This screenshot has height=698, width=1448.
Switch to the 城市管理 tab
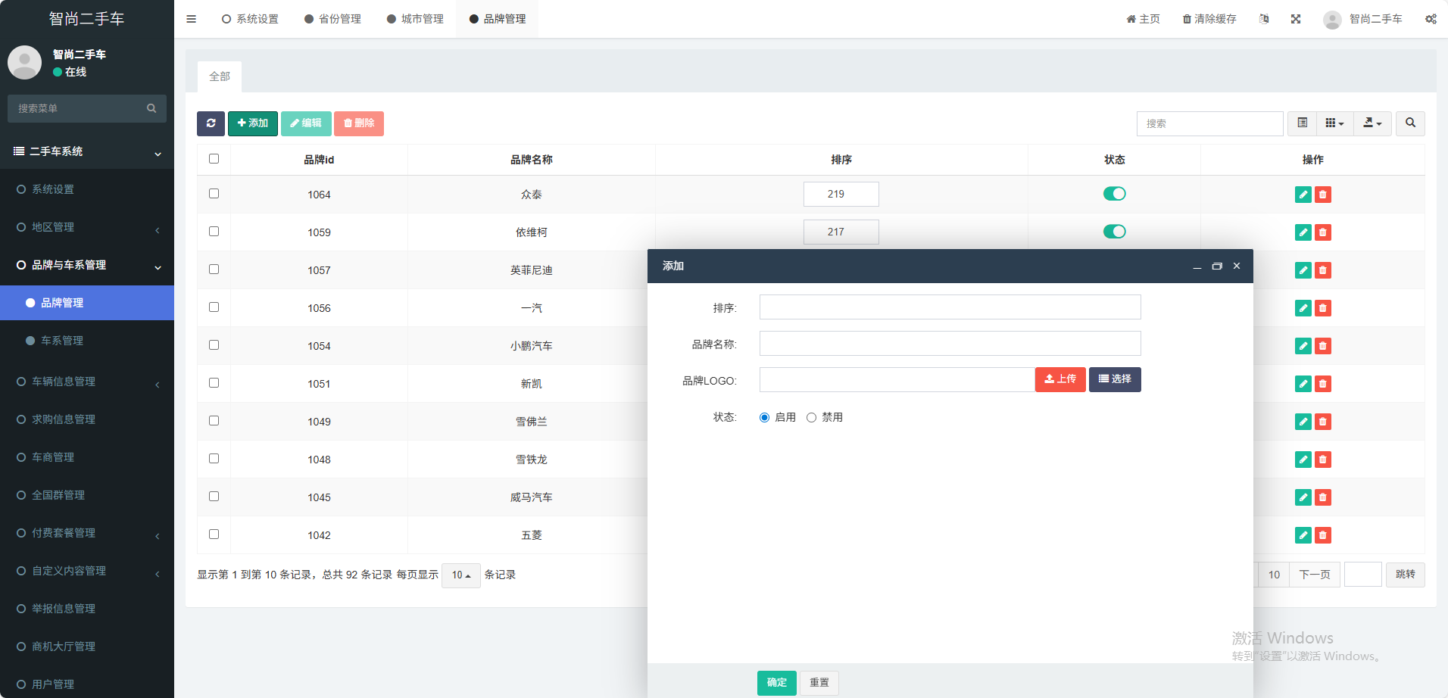coord(415,19)
